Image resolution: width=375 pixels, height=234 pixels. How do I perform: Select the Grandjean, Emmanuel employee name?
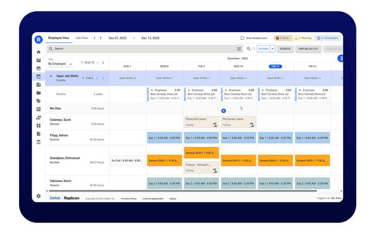coord(65,158)
